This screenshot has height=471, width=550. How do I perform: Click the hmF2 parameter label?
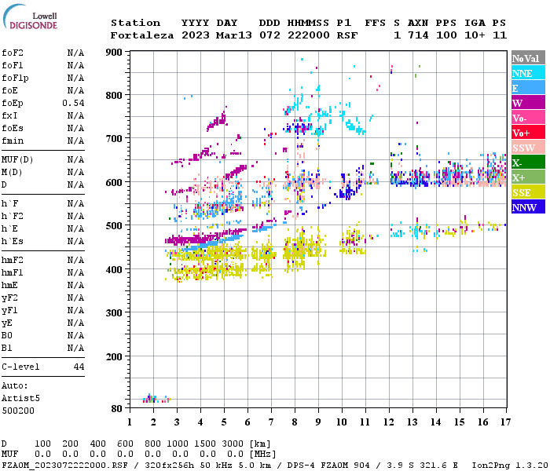13,261
